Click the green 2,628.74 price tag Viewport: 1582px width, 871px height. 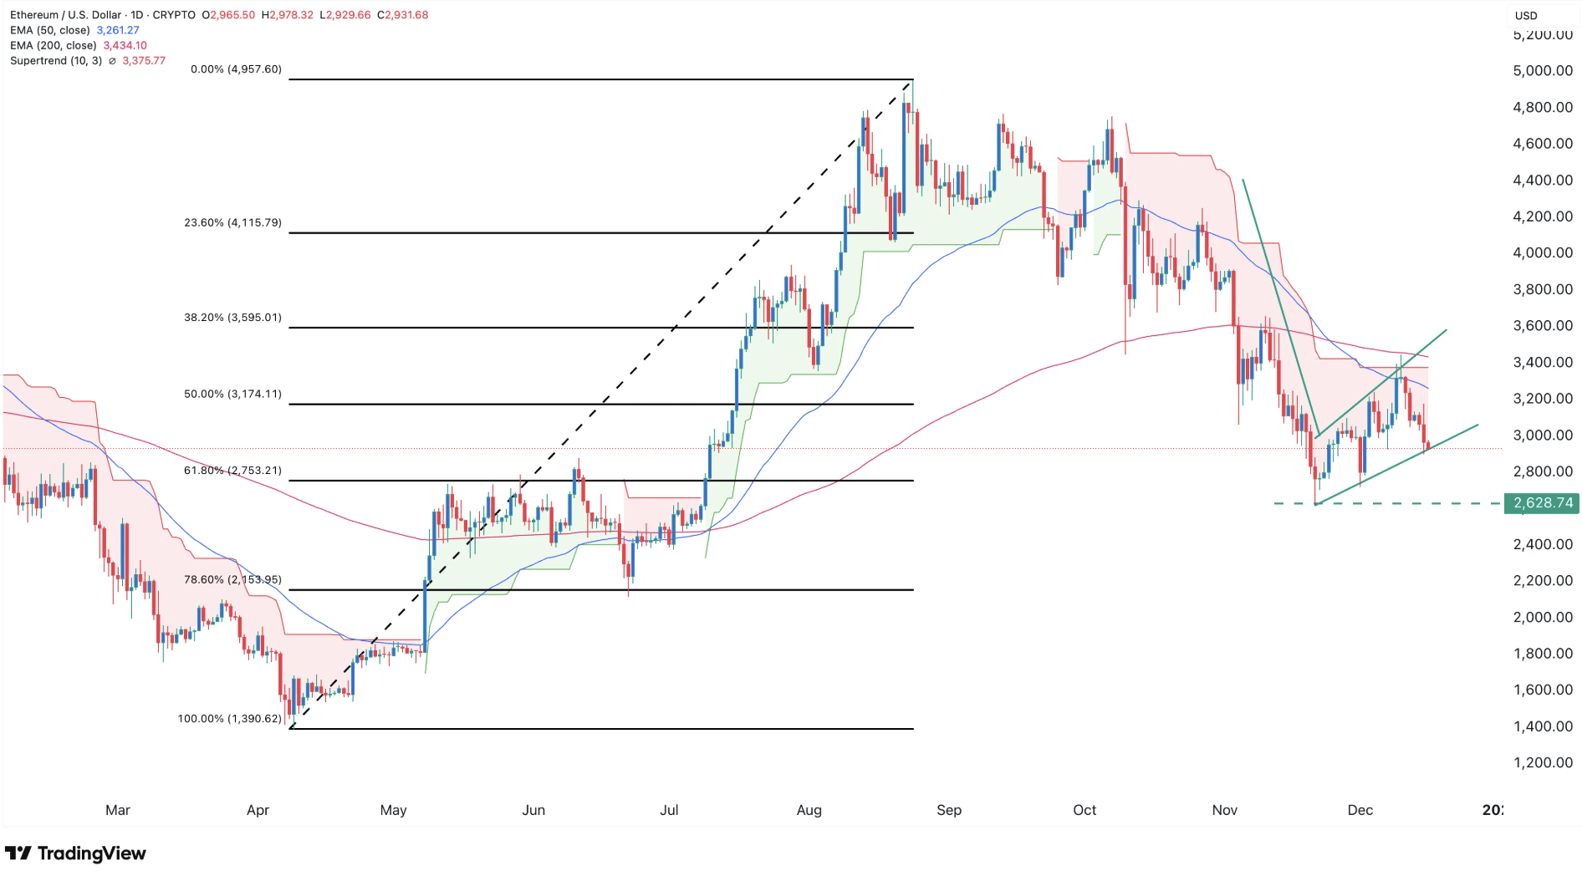point(1541,503)
